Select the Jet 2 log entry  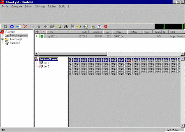(47, 66)
